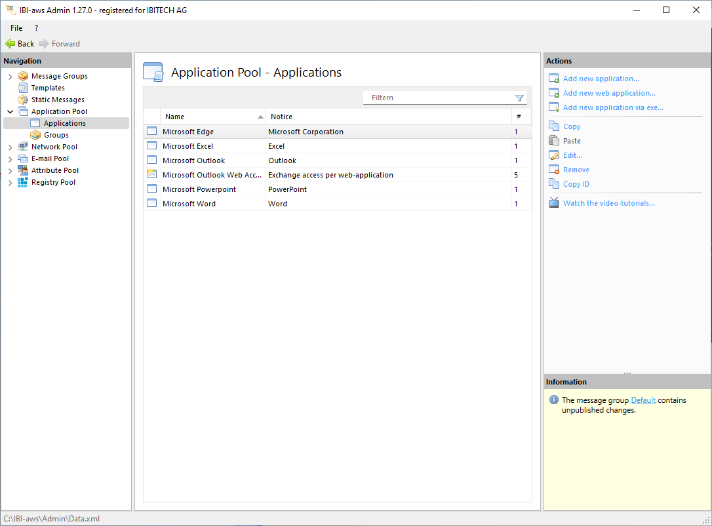Click the Back navigation button
This screenshot has height=526, width=712.
coord(20,44)
